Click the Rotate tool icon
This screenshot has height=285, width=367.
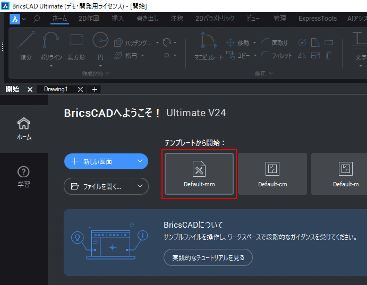[x=302, y=42]
